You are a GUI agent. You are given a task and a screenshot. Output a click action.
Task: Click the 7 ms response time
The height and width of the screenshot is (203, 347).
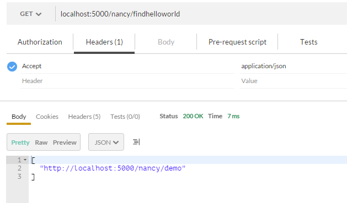click(x=233, y=116)
